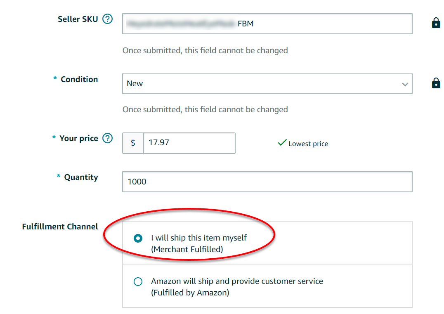Select the Fulfilled by Amazon radio button
This screenshot has height=314, width=444.
tap(138, 281)
